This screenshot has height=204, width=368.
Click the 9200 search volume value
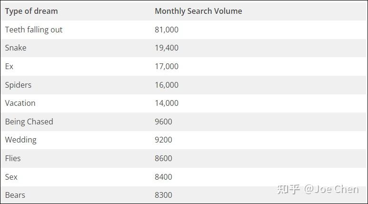163,140
